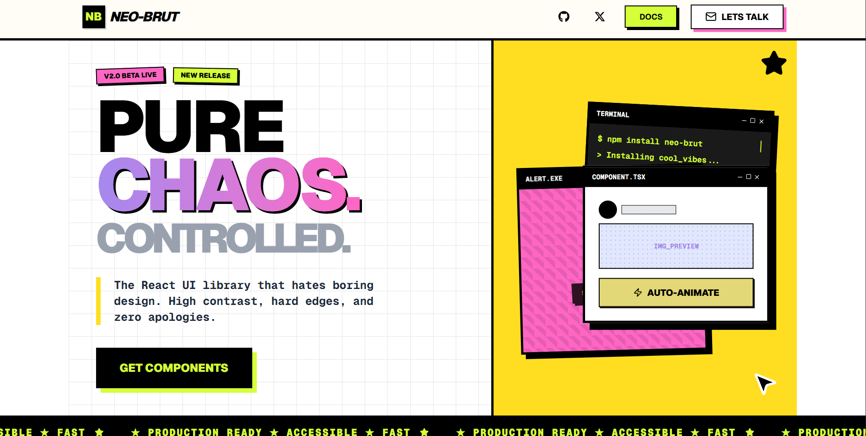
Task: Click the X (Twitter) social icon
Action: pos(600,17)
